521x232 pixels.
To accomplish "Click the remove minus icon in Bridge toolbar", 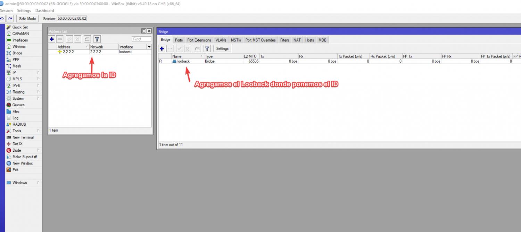I will coord(170,48).
